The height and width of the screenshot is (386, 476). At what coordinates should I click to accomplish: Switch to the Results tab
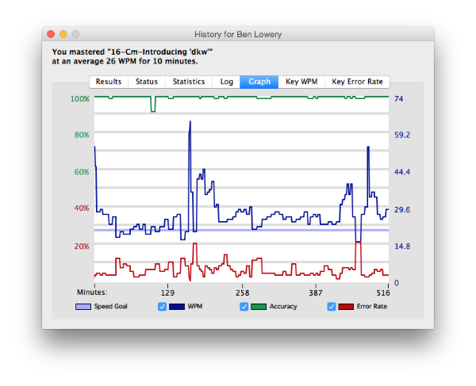pos(109,82)
